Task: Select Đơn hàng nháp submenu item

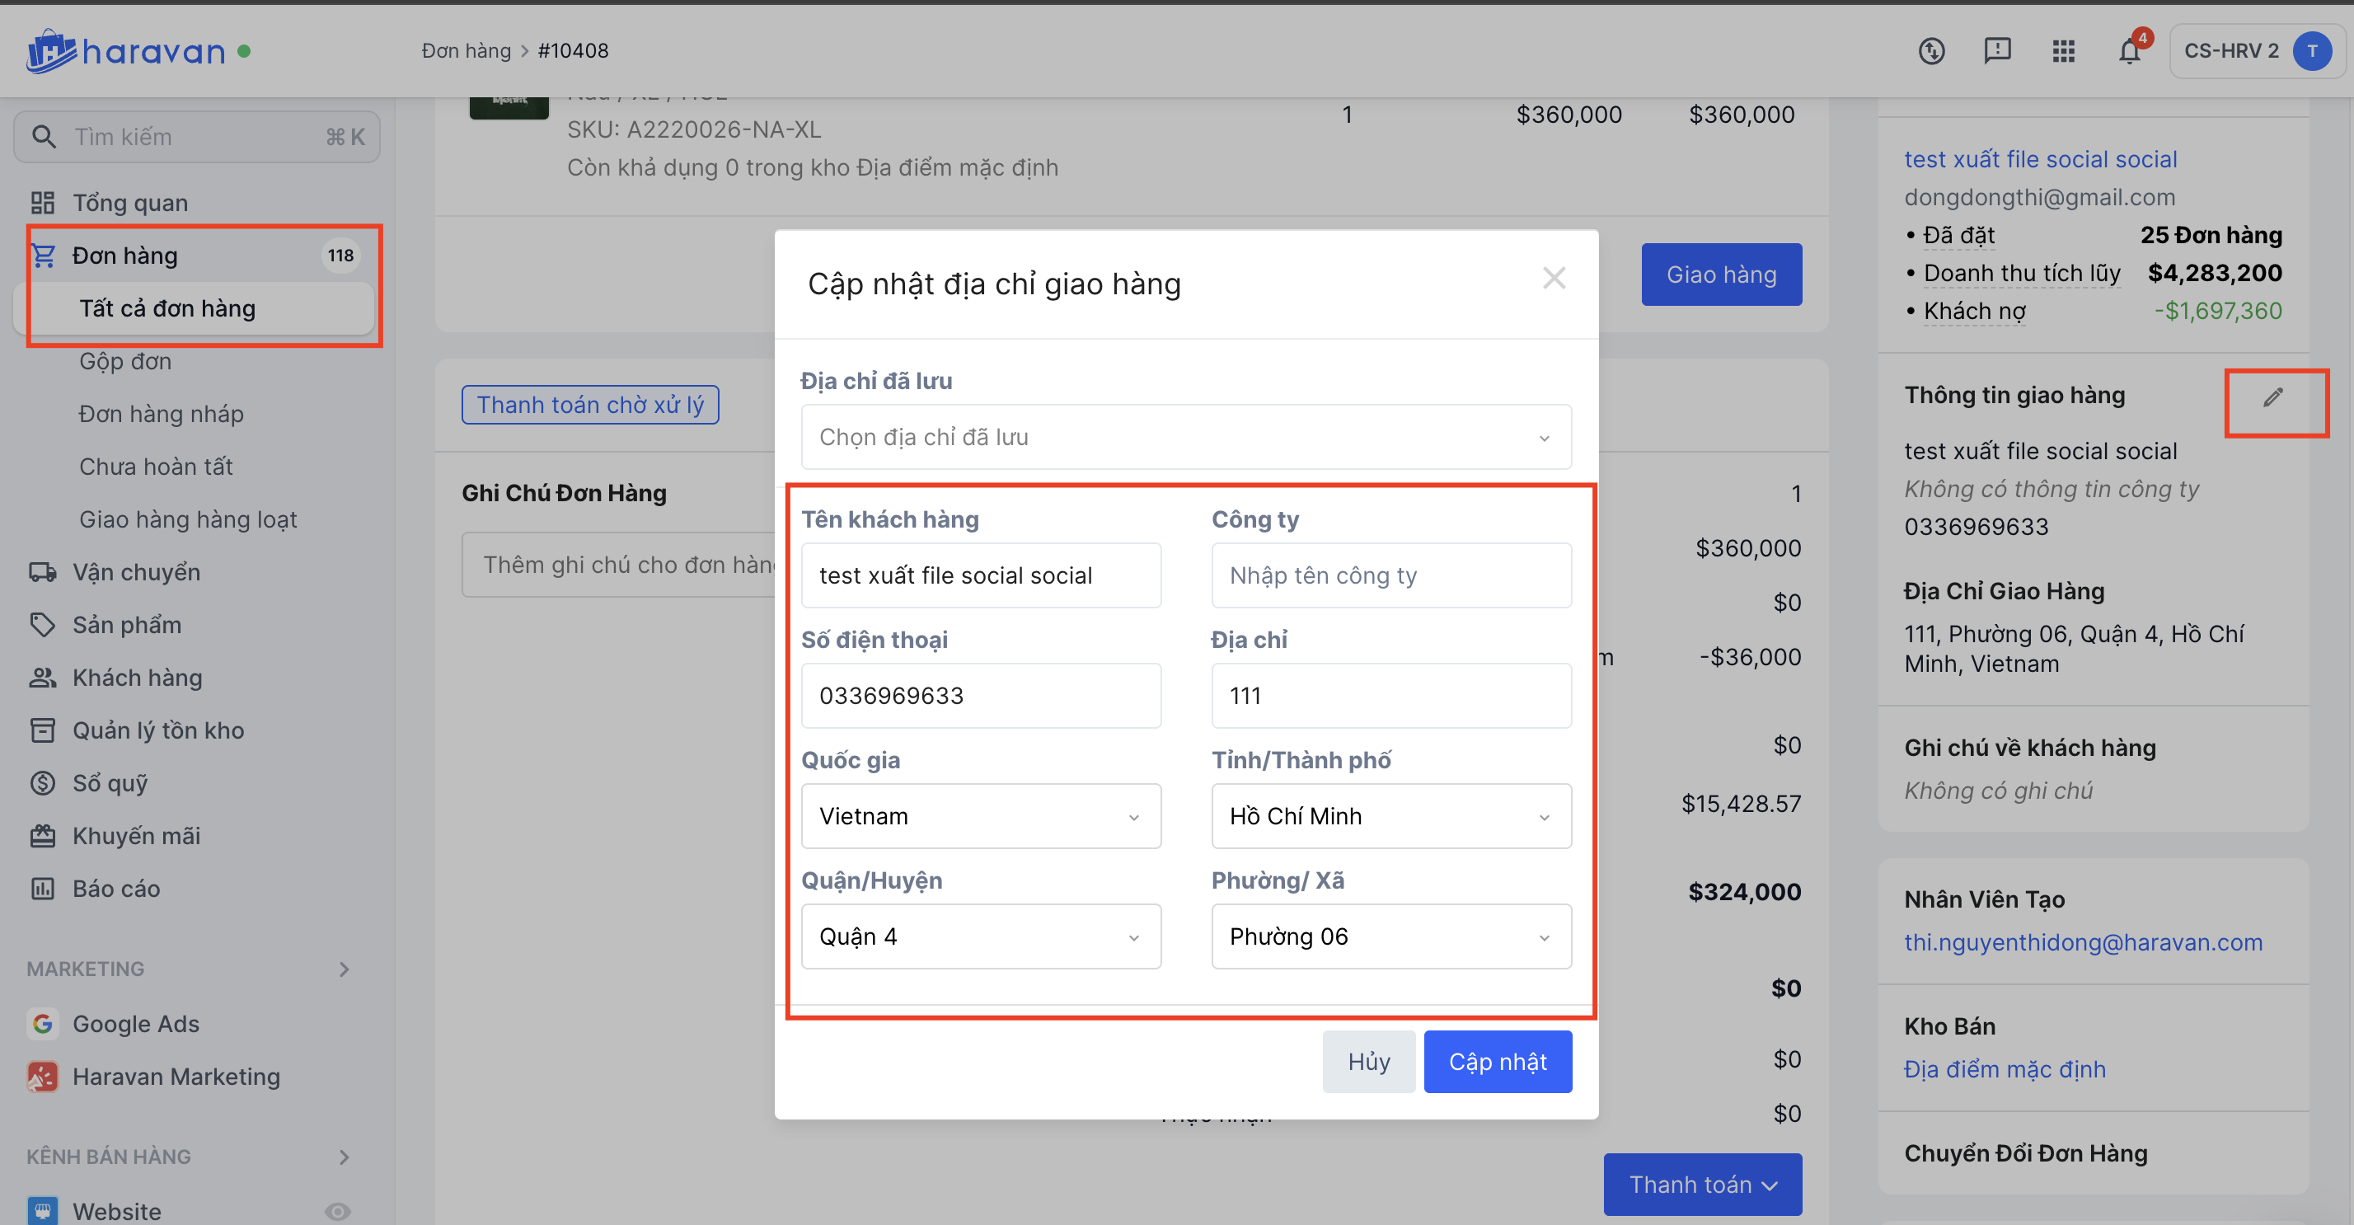Action: pos(161,414)
